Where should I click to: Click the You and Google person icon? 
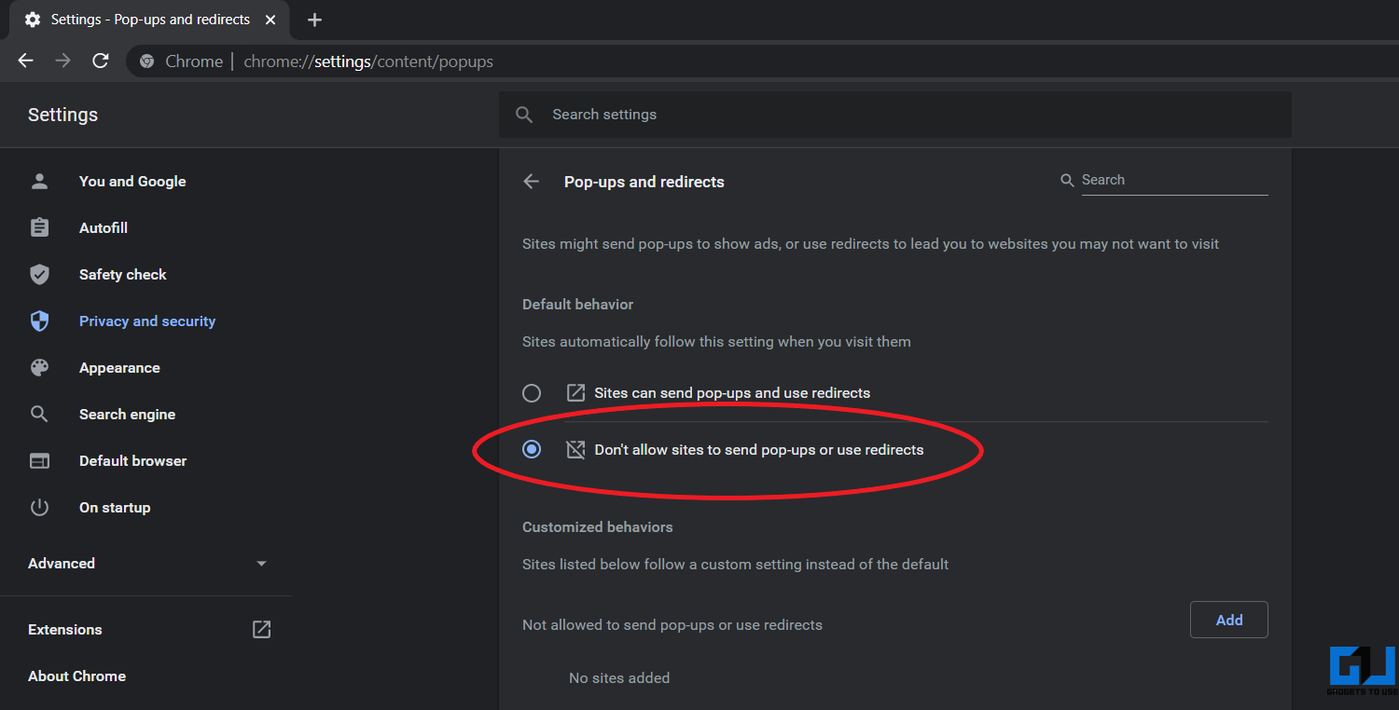[39, 182]
